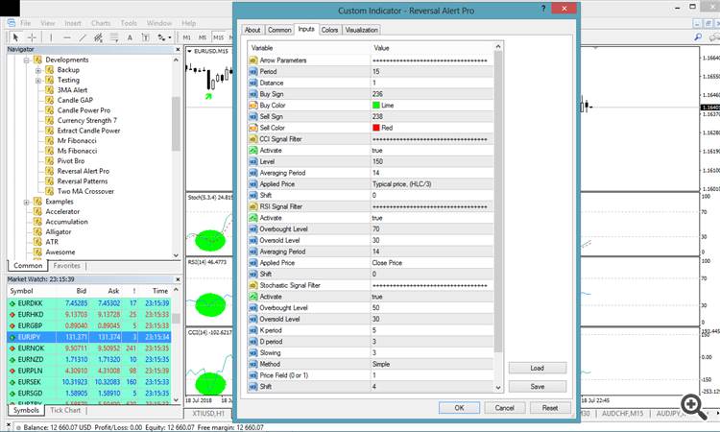Choose the text label tool

[146, 37]
